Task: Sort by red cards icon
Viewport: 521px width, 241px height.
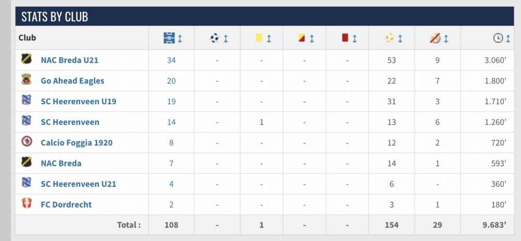Action: tap(344, 38)
